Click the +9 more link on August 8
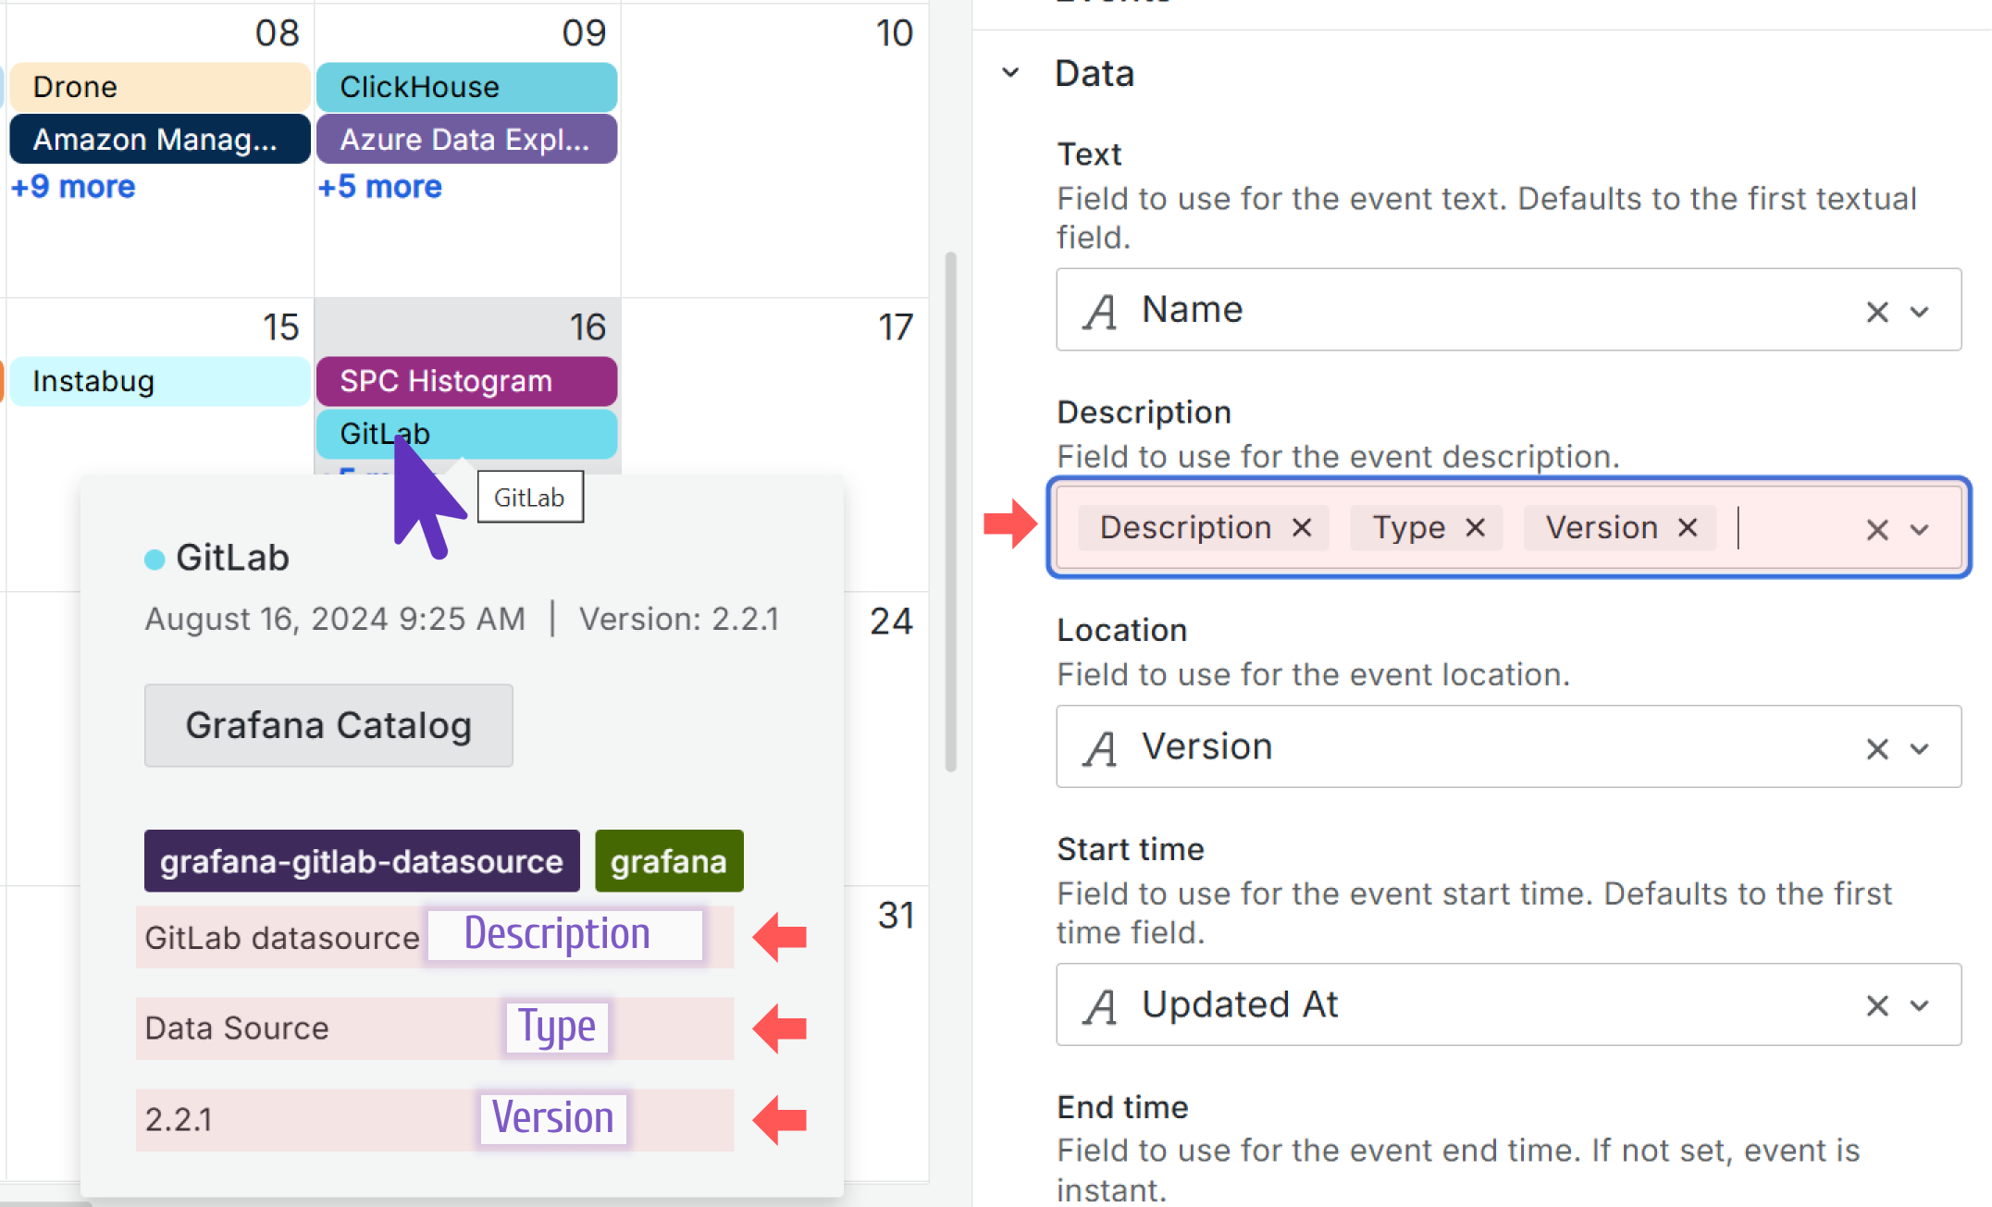 [x=72, y=187]
